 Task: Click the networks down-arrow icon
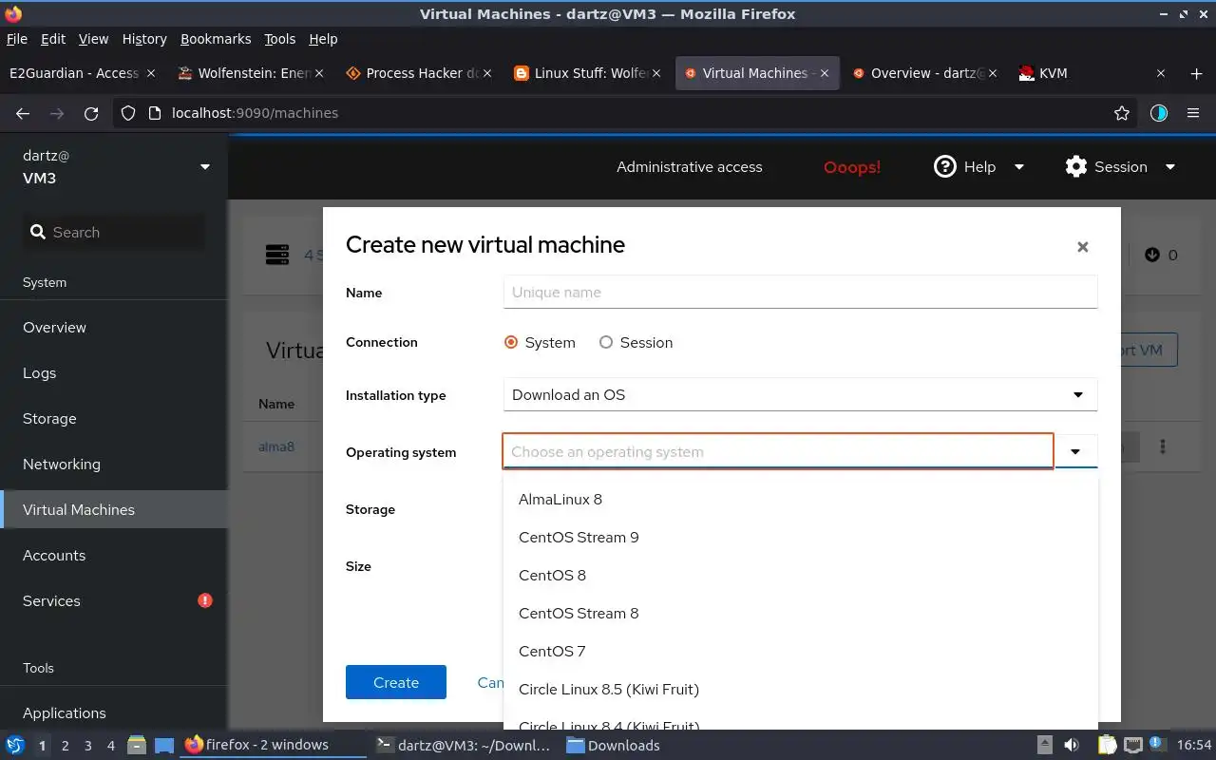click(1152, 255)
